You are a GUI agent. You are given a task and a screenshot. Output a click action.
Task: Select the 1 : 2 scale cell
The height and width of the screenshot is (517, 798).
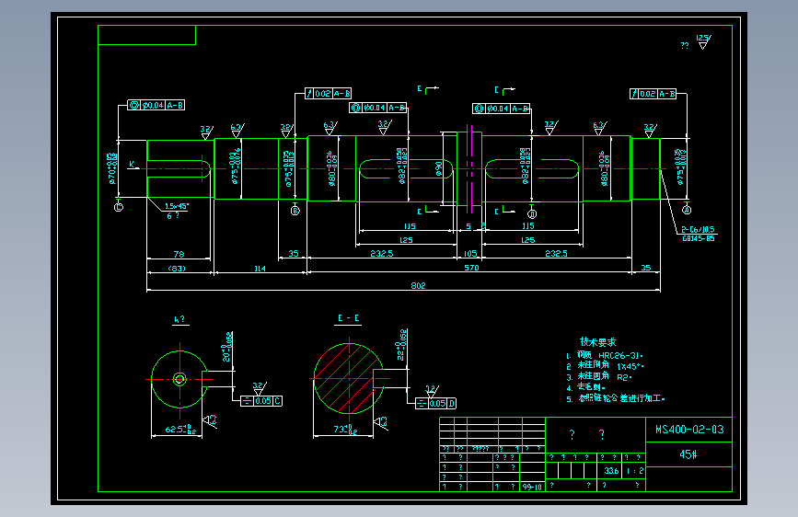click(635, 471)
